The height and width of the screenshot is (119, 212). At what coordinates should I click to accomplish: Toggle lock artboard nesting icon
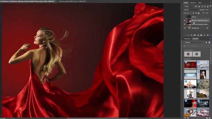click(196, 13)
